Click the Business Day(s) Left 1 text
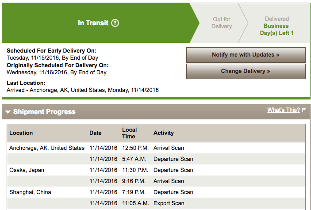 click(277, 30)
